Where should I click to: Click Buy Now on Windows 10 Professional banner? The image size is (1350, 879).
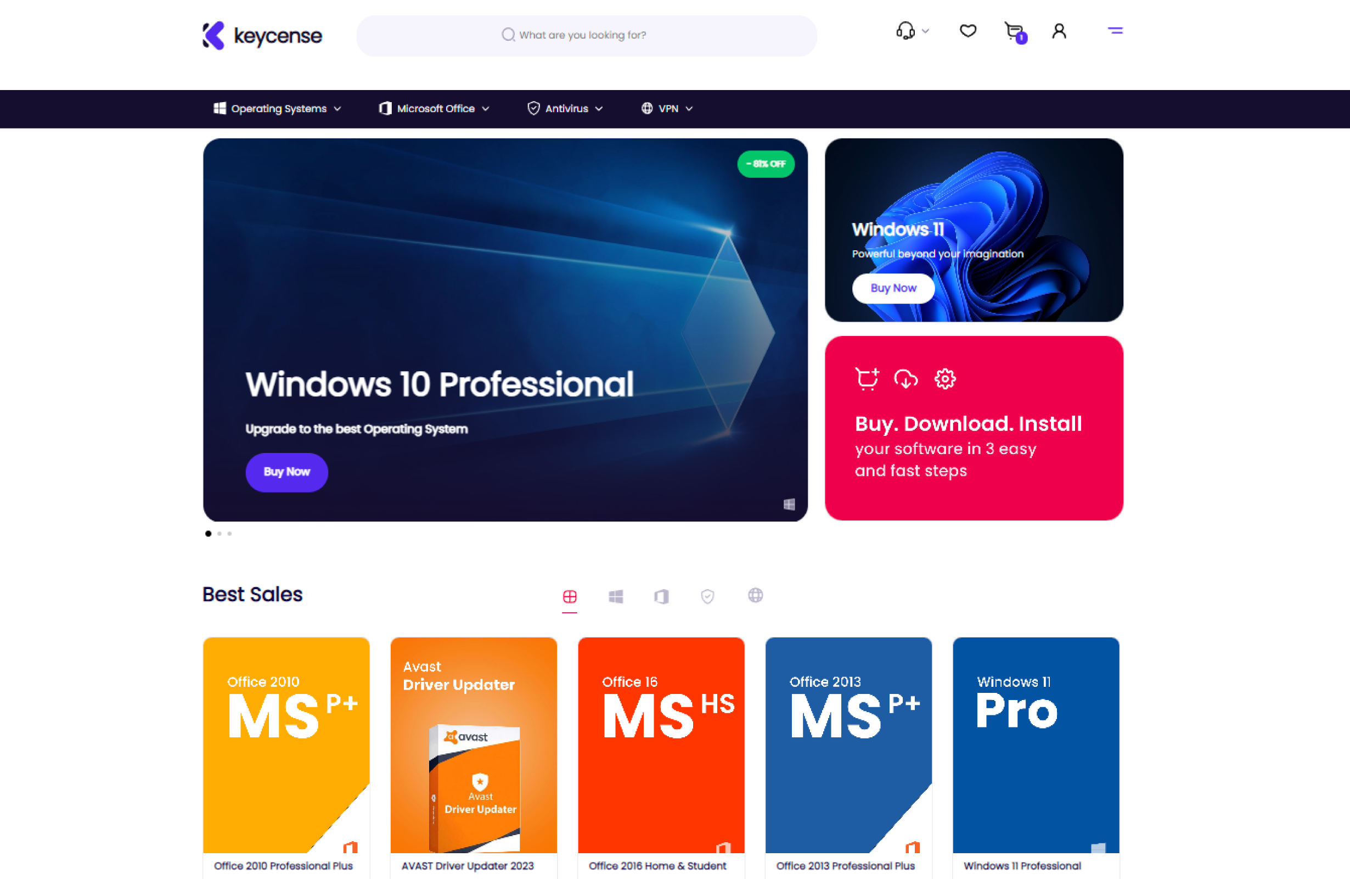(x=286, y=472)
